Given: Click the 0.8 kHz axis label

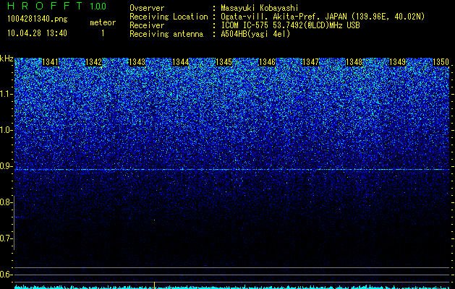Looking at the screenshot, I should click(6, 202).
